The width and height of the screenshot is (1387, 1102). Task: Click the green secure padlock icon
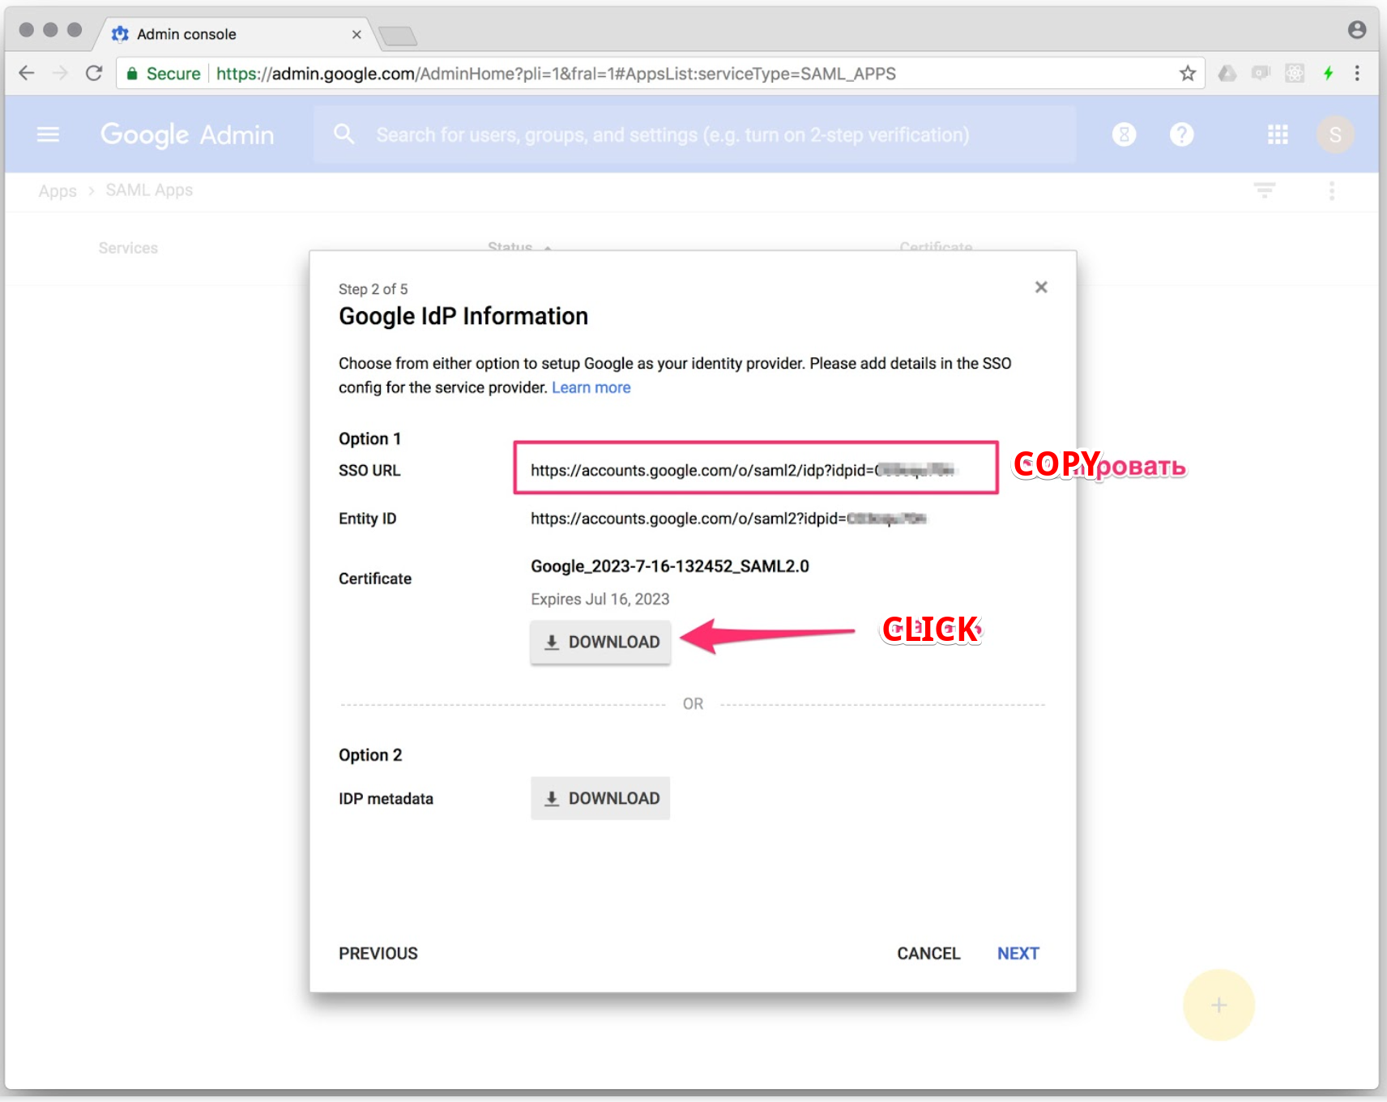pyautogui.click(x=132, y=74)
